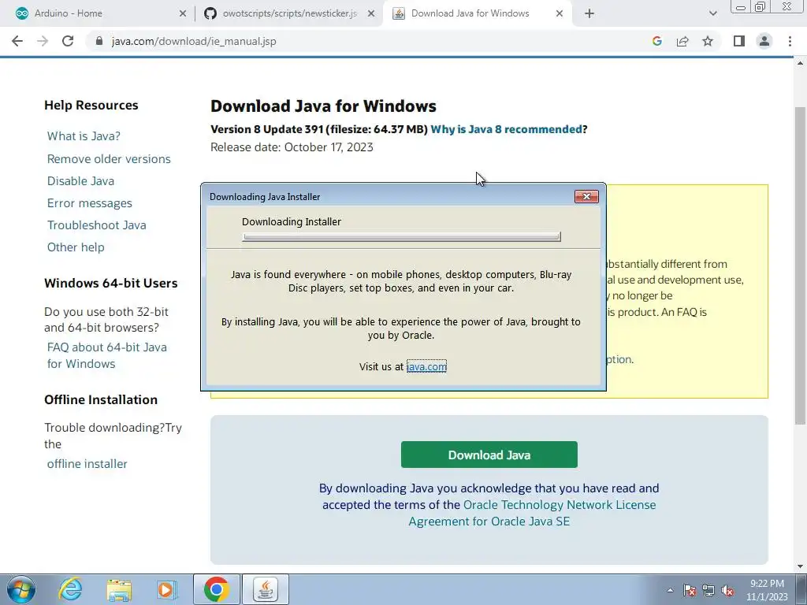The height and width of the screenshot is (605, 807).
Task: Open the Disable Java help link
Action: point(81,181)
